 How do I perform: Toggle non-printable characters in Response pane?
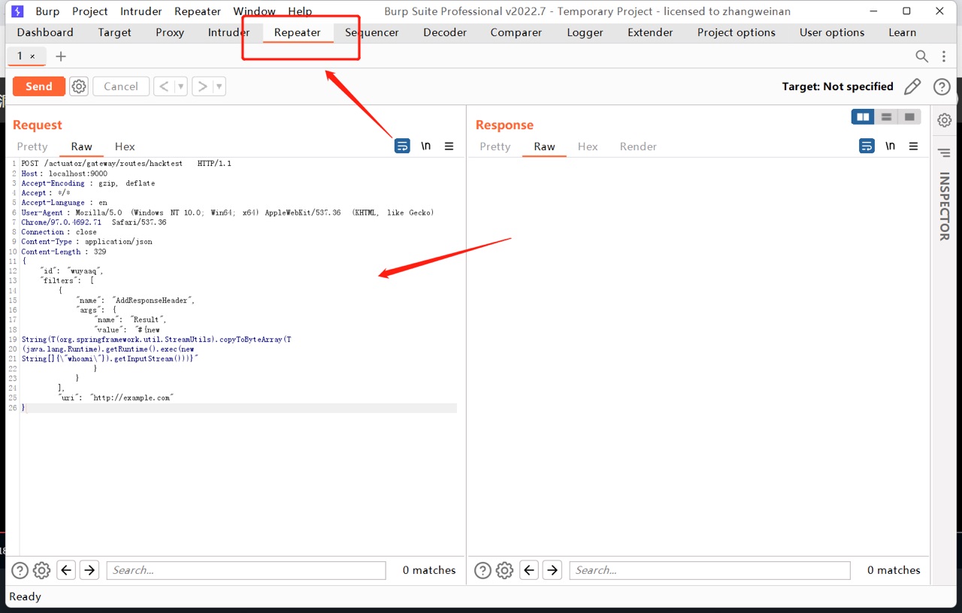coord(891,146)
